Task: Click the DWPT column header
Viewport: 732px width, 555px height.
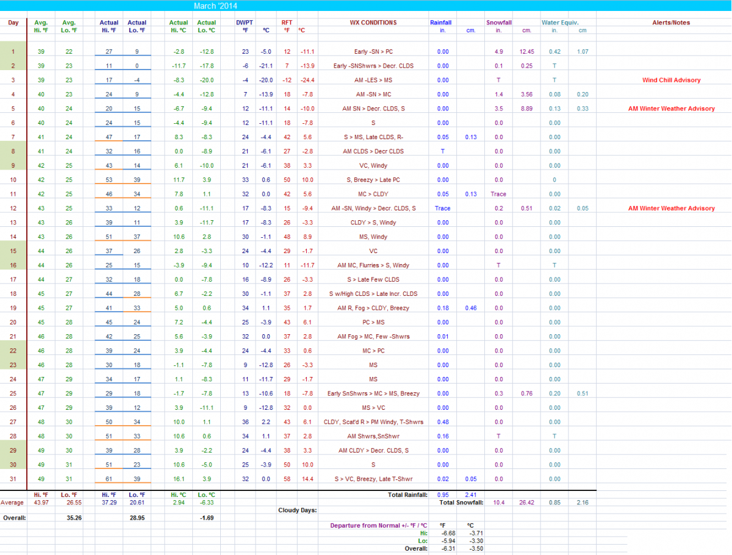Action: pos(245,23)
